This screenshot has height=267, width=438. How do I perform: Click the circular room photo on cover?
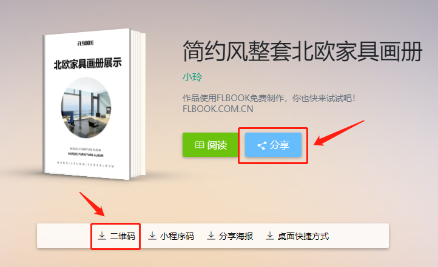[x=86, y=108]
